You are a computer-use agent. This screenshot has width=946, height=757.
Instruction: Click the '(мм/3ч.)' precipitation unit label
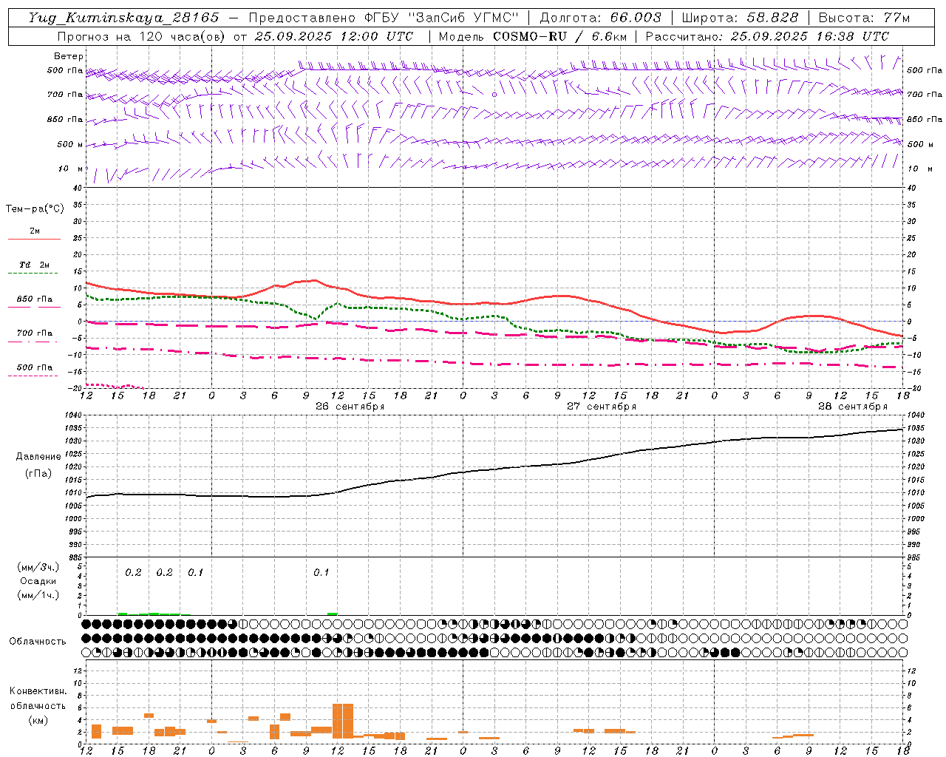38,567
